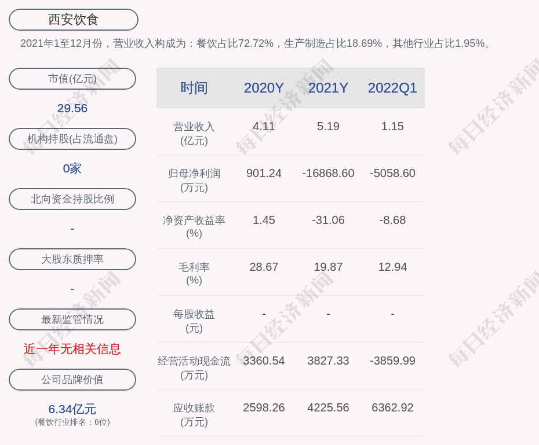The height and width of the screenshot is (445, 539).
Task: Click the ROE value -31.06
Action: pyautogui.click(x=328, y=220)
